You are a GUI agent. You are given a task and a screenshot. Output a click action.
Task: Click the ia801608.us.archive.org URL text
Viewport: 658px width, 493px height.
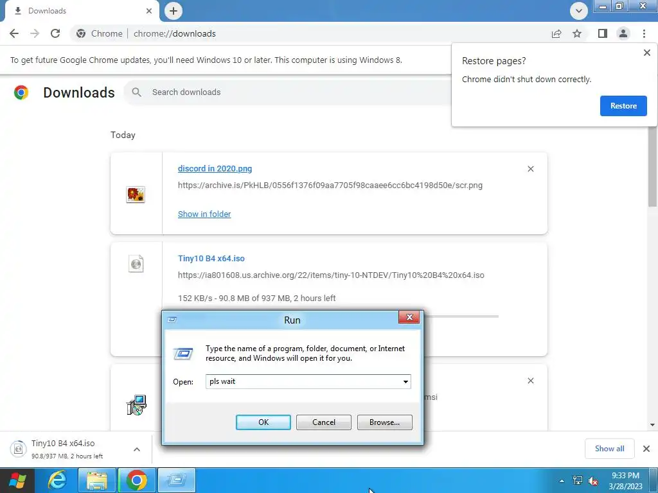[x=331, y=275]
